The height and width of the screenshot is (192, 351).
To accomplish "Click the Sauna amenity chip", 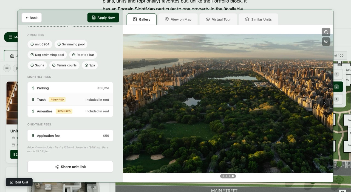I will pyautogui.click(x=37, y=65).
